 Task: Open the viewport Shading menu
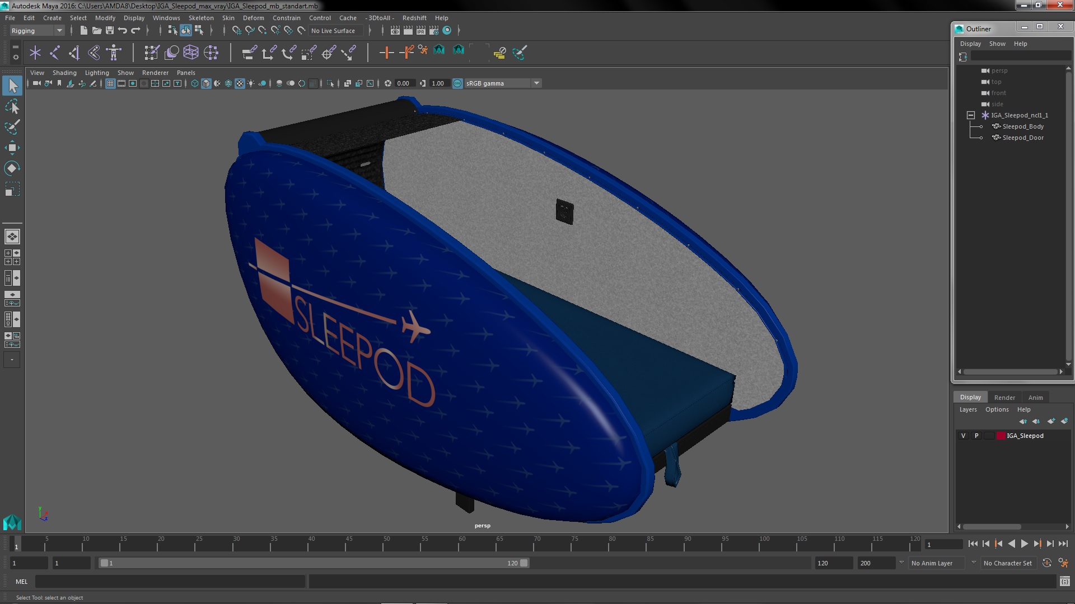(64, 73)
